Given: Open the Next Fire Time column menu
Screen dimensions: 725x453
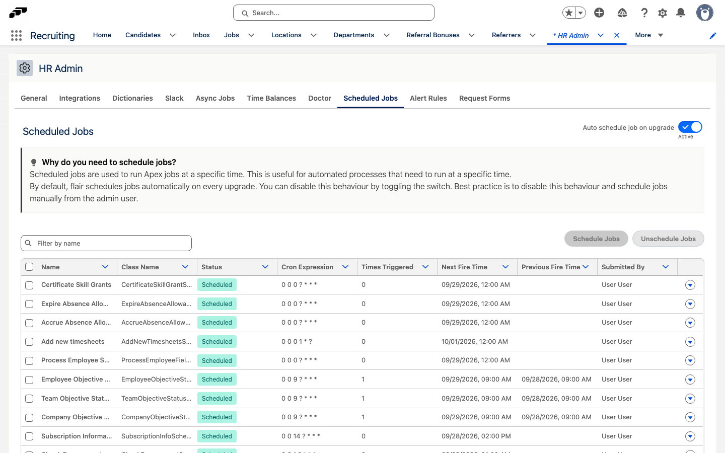Looking at the screenshot, I should click(x=505, y=267).
